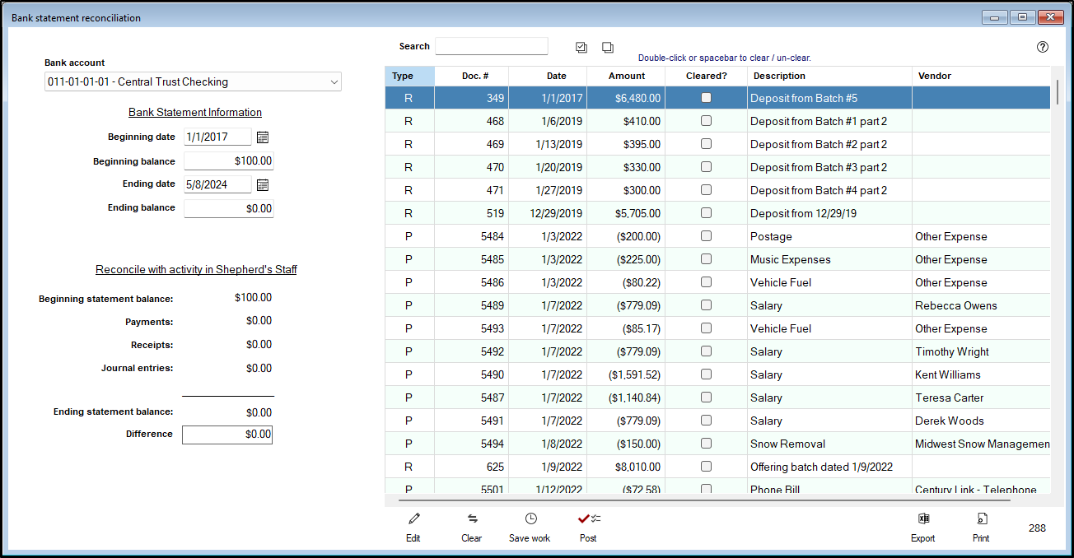
Task: Toggle Cleared checkbox for Snow Removal row
Action: click(x=706, y=444)
